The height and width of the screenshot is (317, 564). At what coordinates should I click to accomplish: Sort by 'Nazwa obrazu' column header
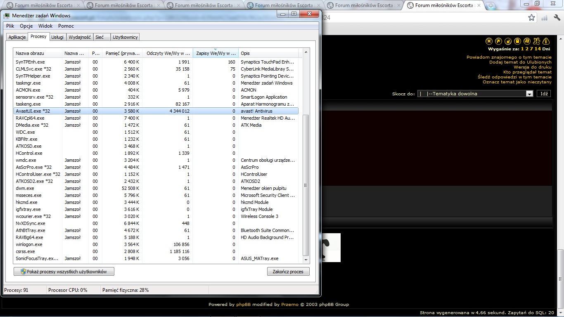point(37,53)
